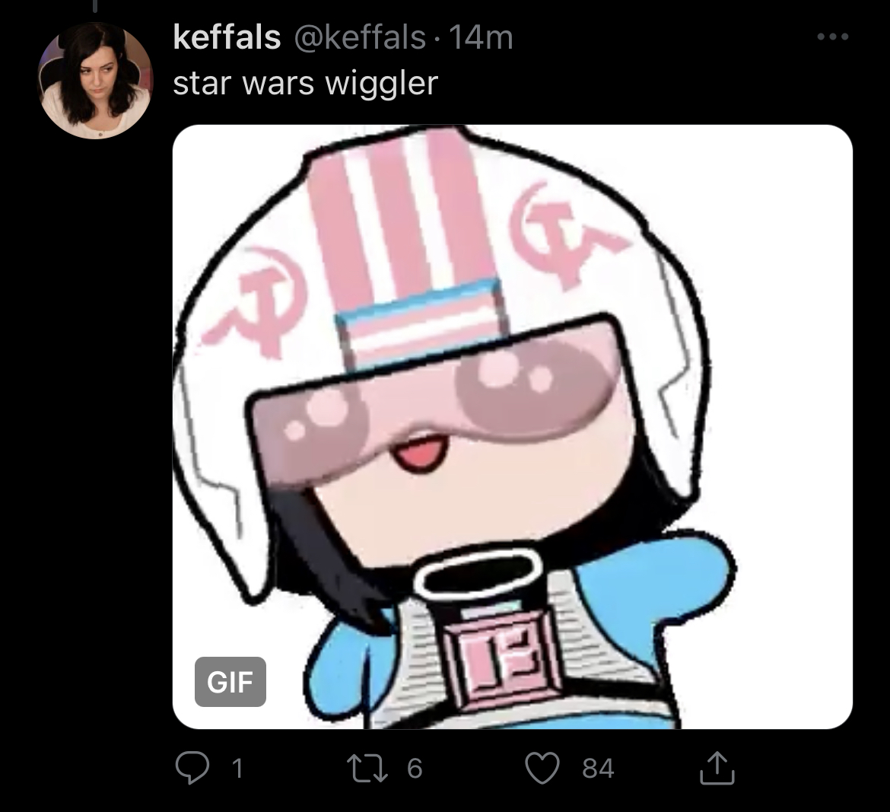Open keffals profile picture avatar
890x812 pixels.
95,81
